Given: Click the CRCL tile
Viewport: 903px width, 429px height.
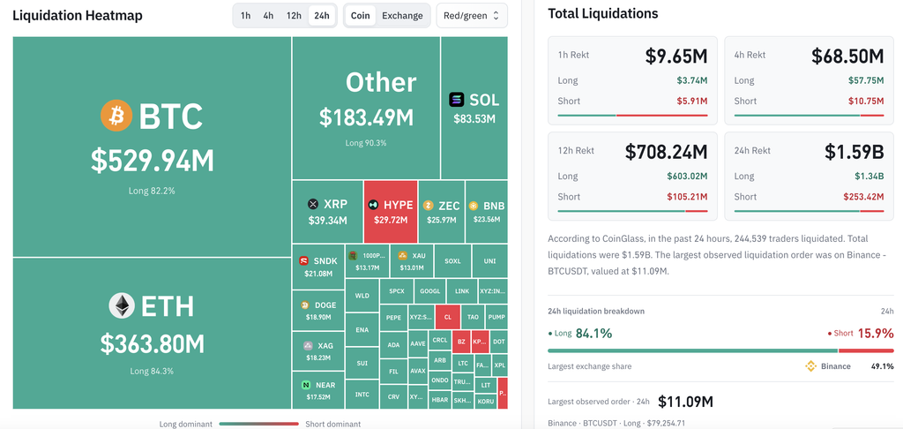Looking at the screenshot, I should tap(440, 342).
